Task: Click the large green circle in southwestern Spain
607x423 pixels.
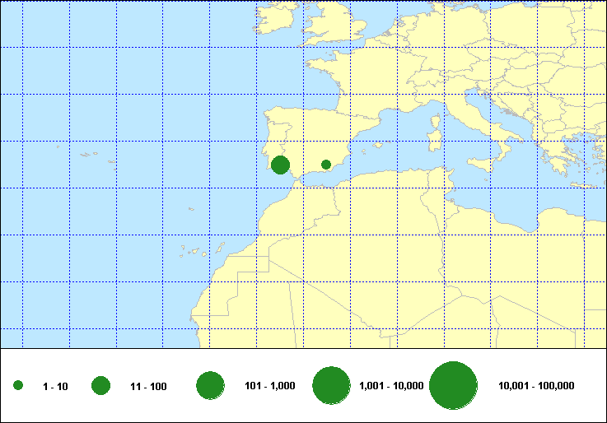Action: point(280,165)
